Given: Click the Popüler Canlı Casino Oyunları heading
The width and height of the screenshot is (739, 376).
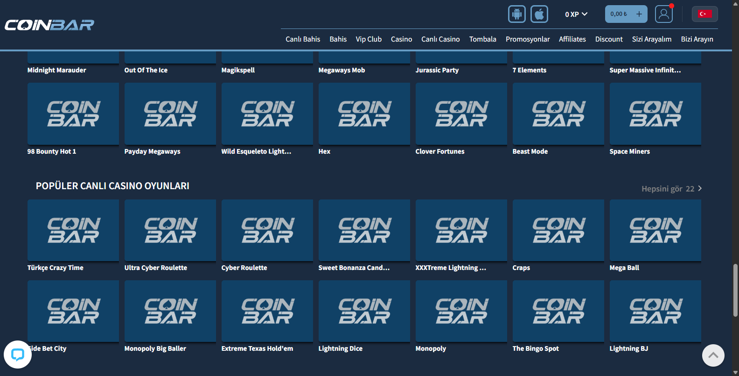Looking at the screenshot, I should coord(112,186).
